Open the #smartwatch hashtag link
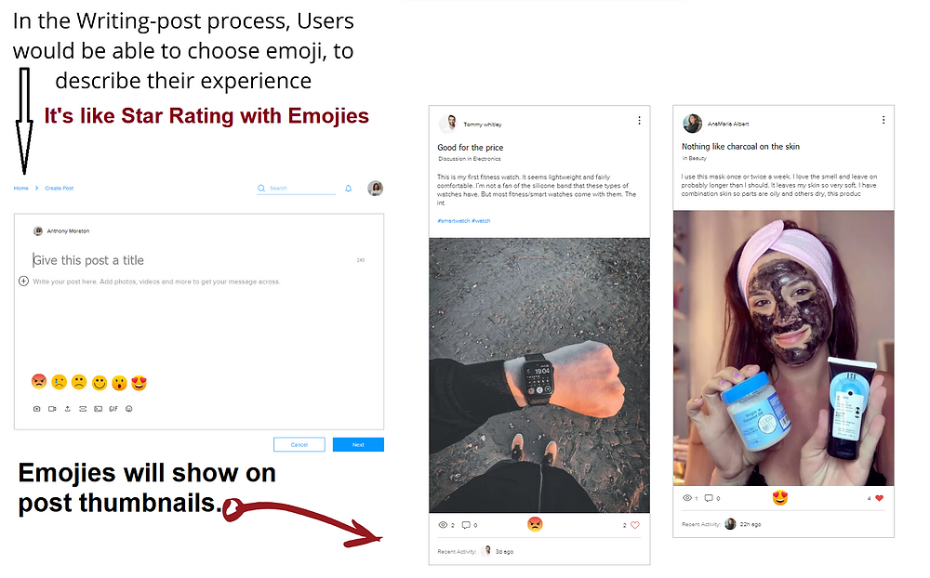930x578 pixels. tap(453, 221)
